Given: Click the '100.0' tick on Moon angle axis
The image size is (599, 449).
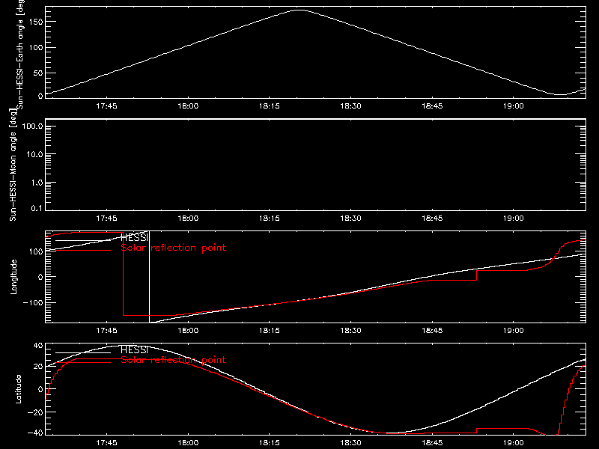Looking at the screenshot, I should (x=32, y=126).
